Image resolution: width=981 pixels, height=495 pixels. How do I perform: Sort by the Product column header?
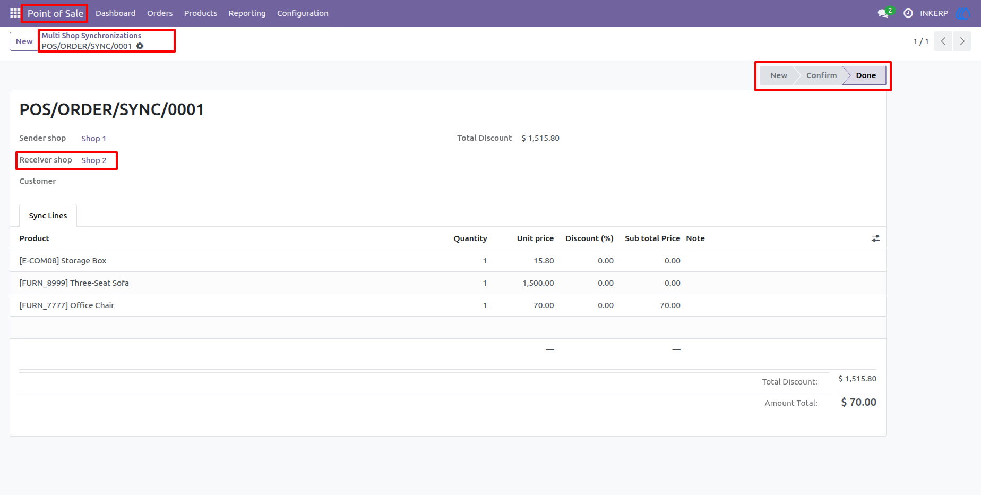pos(34,238)
